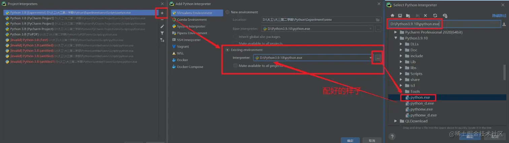Select Virtualenv Environment in the sidebar
Image resolution: width=509 pixels, height=143 pixels.
pyautogui.click(x=197, y=13)
